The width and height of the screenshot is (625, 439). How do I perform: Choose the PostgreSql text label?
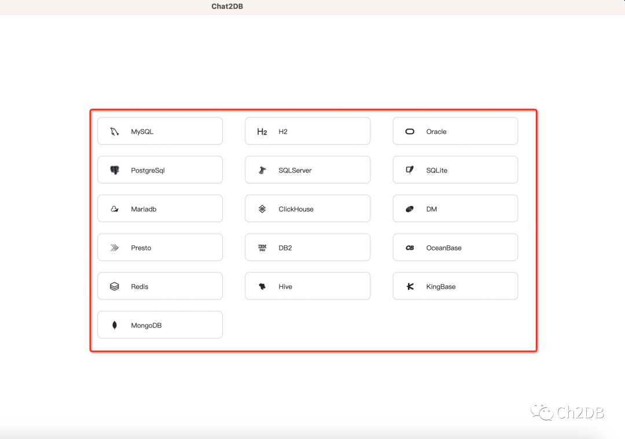click(x=148, y=171)
